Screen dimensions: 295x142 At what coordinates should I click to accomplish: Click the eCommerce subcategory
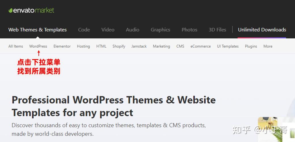201,46
